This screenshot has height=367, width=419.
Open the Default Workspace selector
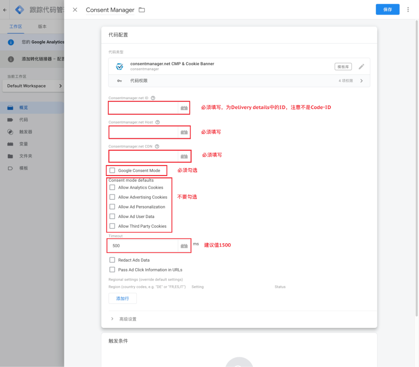33,86
